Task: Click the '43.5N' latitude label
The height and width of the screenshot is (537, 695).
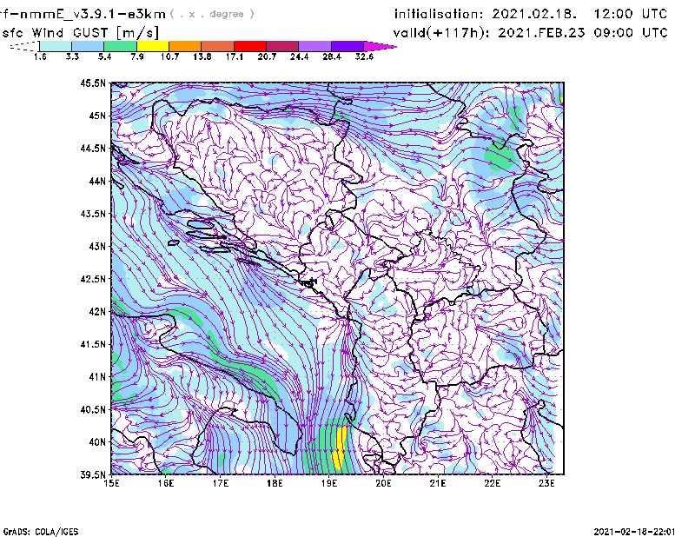Action: 93,214
